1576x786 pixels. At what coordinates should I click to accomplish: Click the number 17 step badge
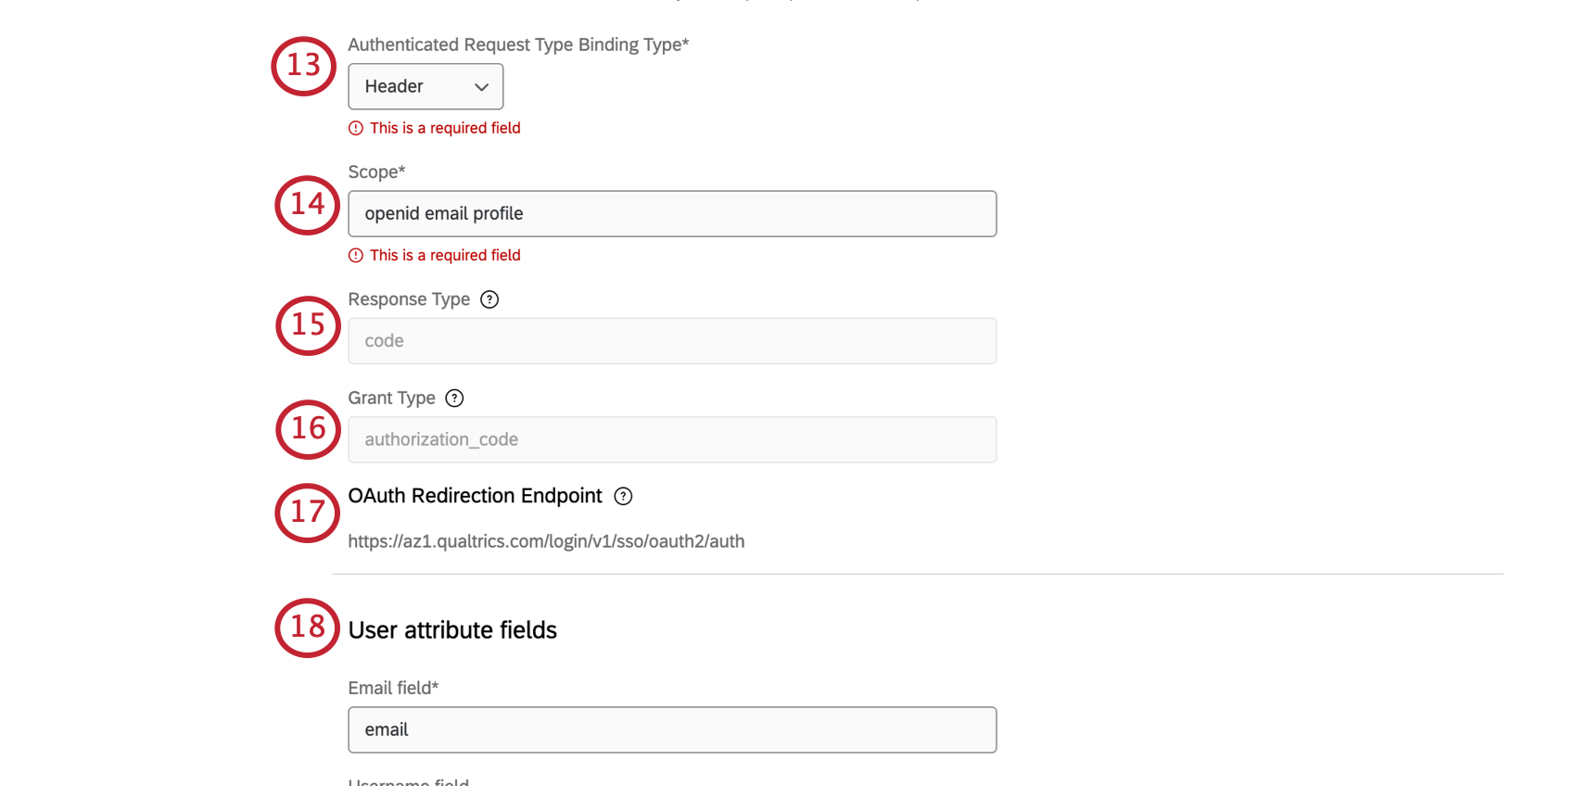pos(307,513)
